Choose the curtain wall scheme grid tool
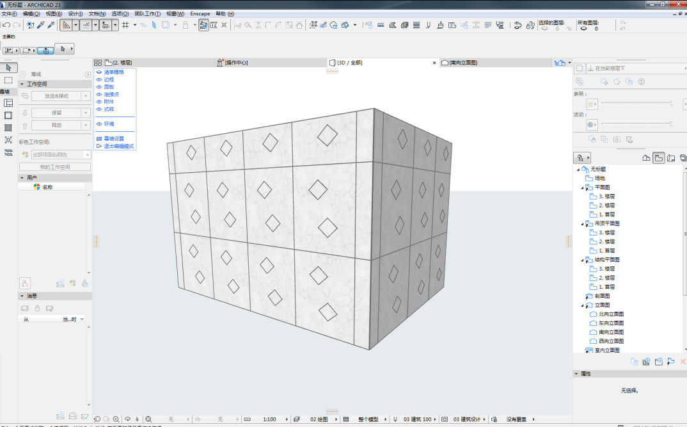This screenshot has height=427, width=687. [8, 102]
